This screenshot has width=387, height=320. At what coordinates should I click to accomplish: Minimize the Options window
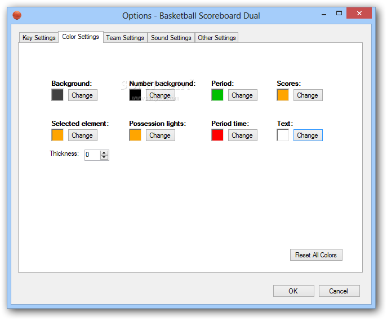pos(324,14)
